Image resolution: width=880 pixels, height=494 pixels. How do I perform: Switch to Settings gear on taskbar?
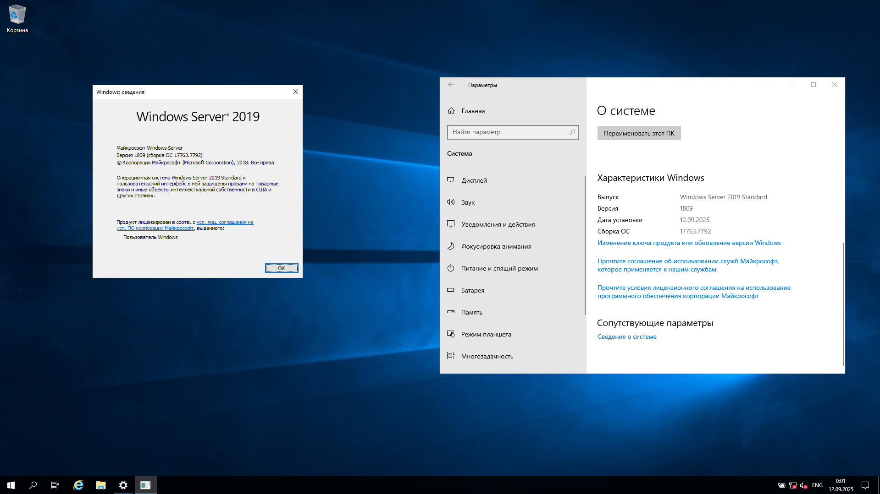(123, 485)
